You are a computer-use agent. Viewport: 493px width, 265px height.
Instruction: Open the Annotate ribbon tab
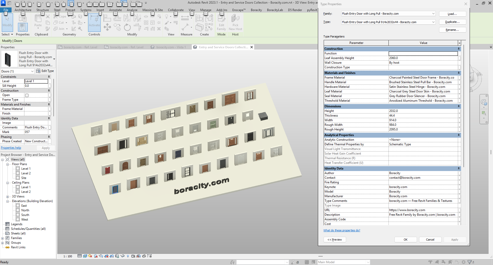(115, 10)
